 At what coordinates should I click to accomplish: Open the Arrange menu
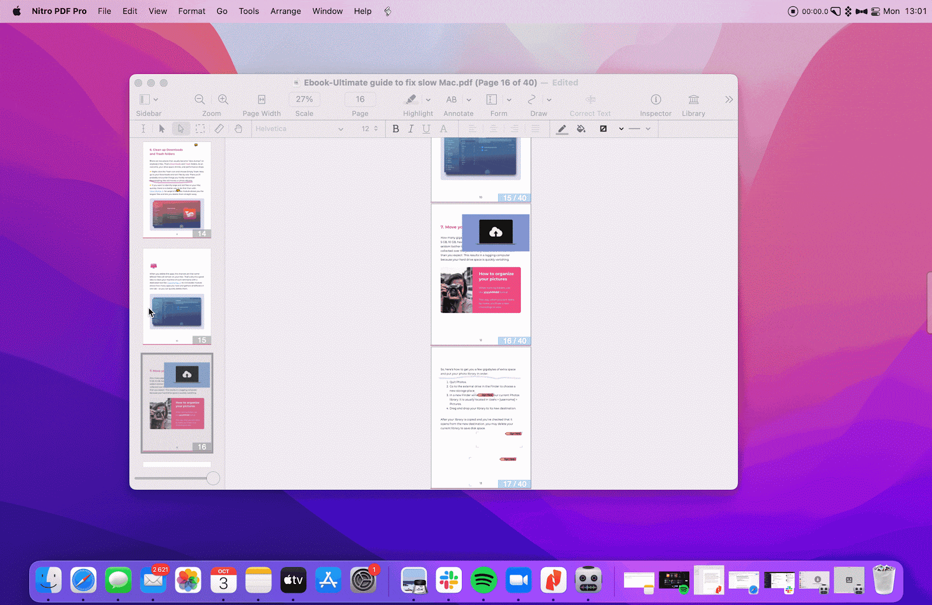pos(285,11)
